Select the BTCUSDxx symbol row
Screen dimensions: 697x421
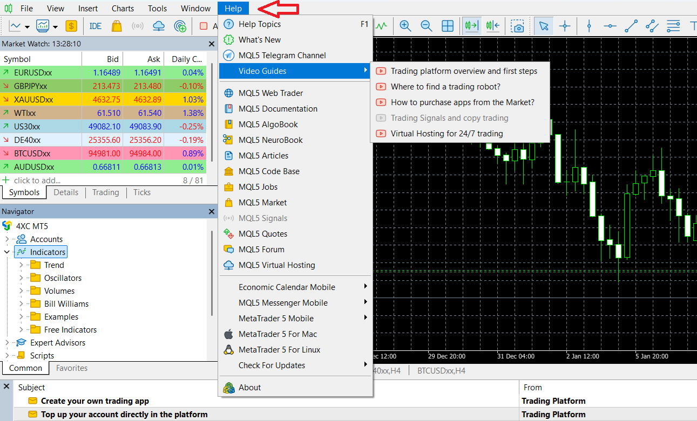[103, 153]
